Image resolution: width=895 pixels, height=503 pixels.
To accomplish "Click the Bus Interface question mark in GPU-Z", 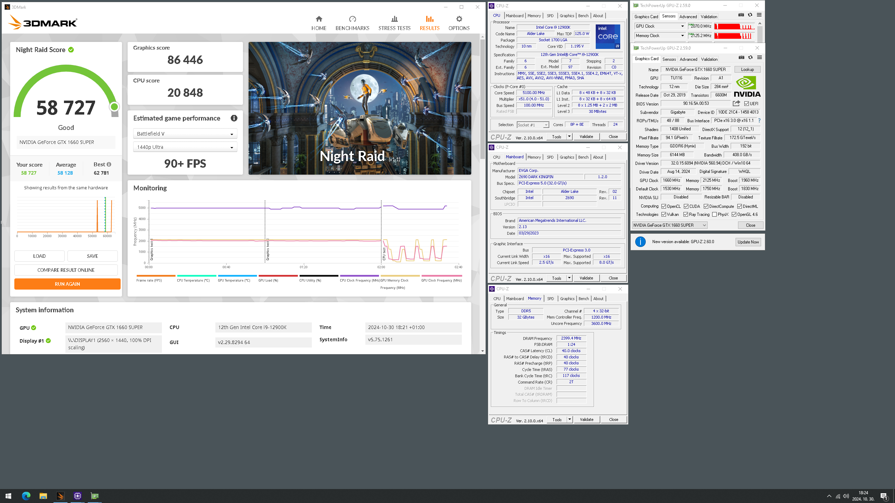I will coord(759,121).
